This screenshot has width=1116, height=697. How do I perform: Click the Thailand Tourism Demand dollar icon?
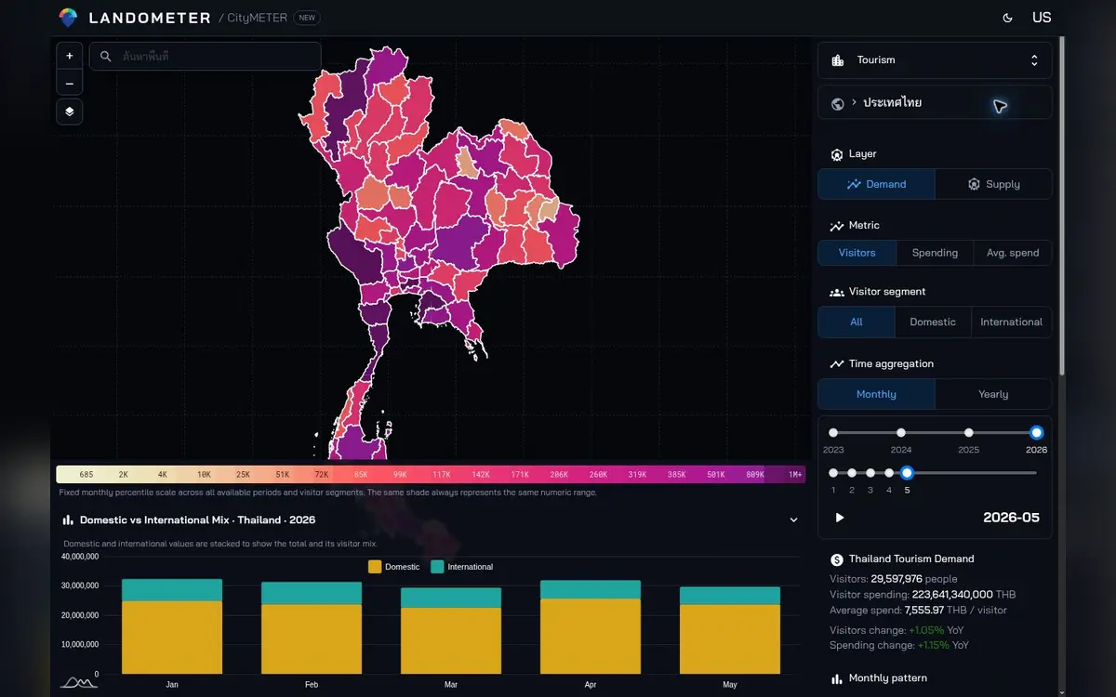pyautogui.click(x=837, y=559)
